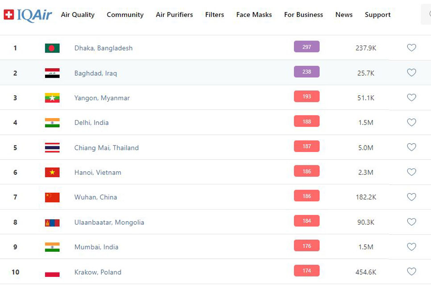Toggle favorite heart for Krakow, Poland
Image resolution: width=431 pixels, height=289 pixels.
click(411, 272)
